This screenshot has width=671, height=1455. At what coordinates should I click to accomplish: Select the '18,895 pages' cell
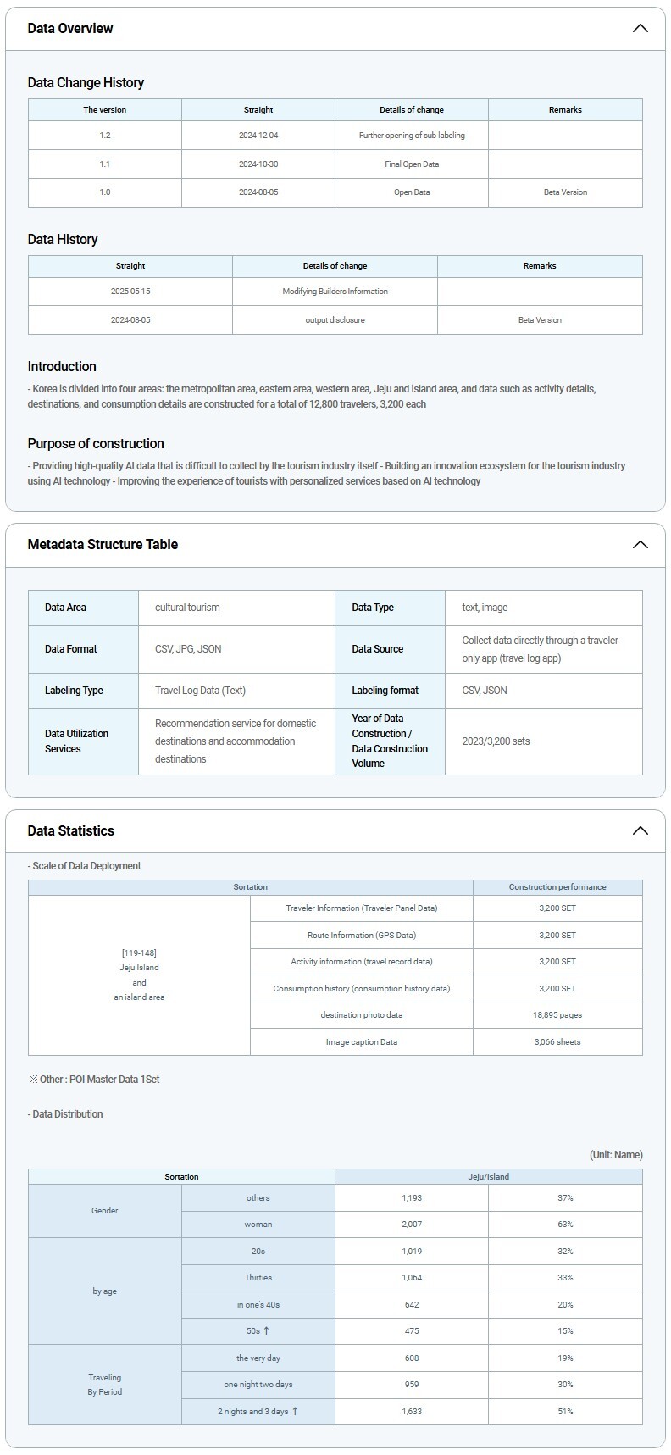[x=557, y=1014]
